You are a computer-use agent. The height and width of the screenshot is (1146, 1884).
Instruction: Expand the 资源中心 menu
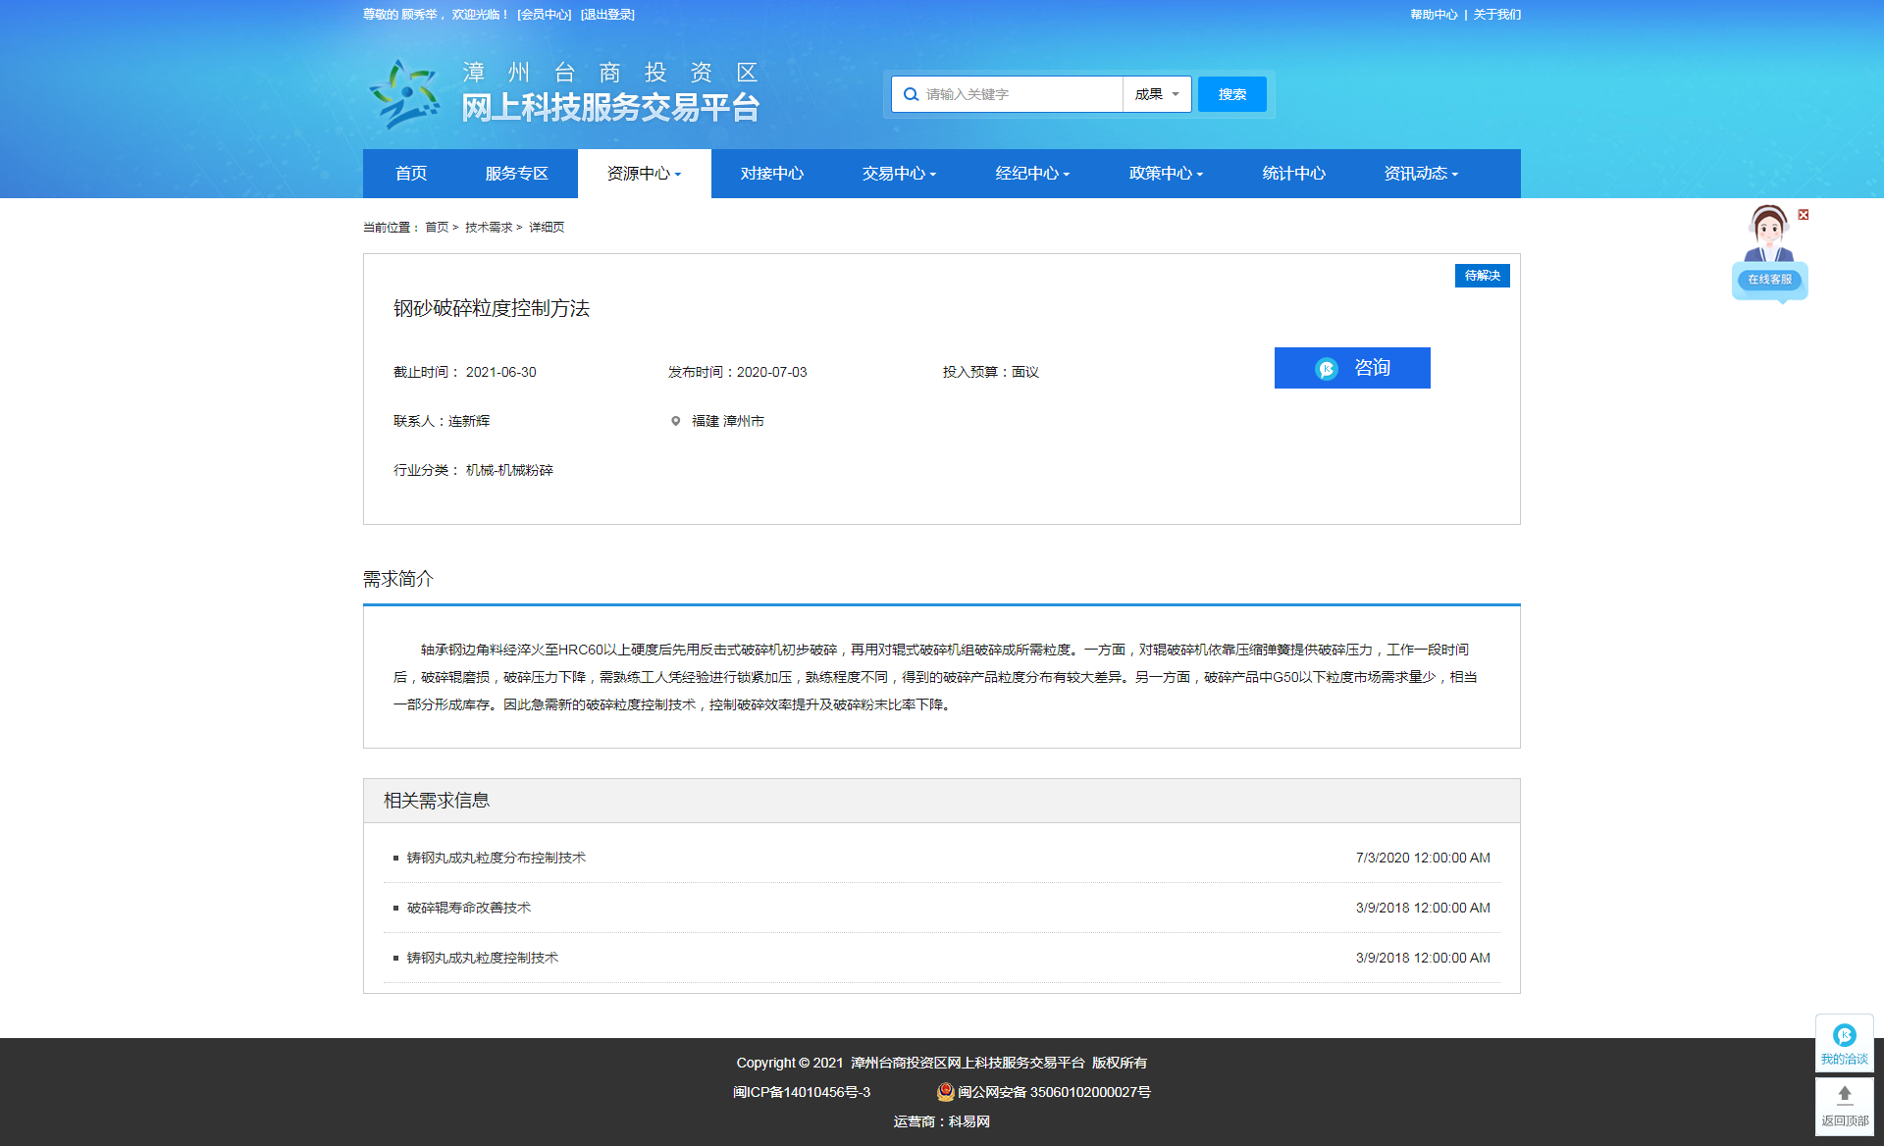pyautogui.click(x=644, y=174)
